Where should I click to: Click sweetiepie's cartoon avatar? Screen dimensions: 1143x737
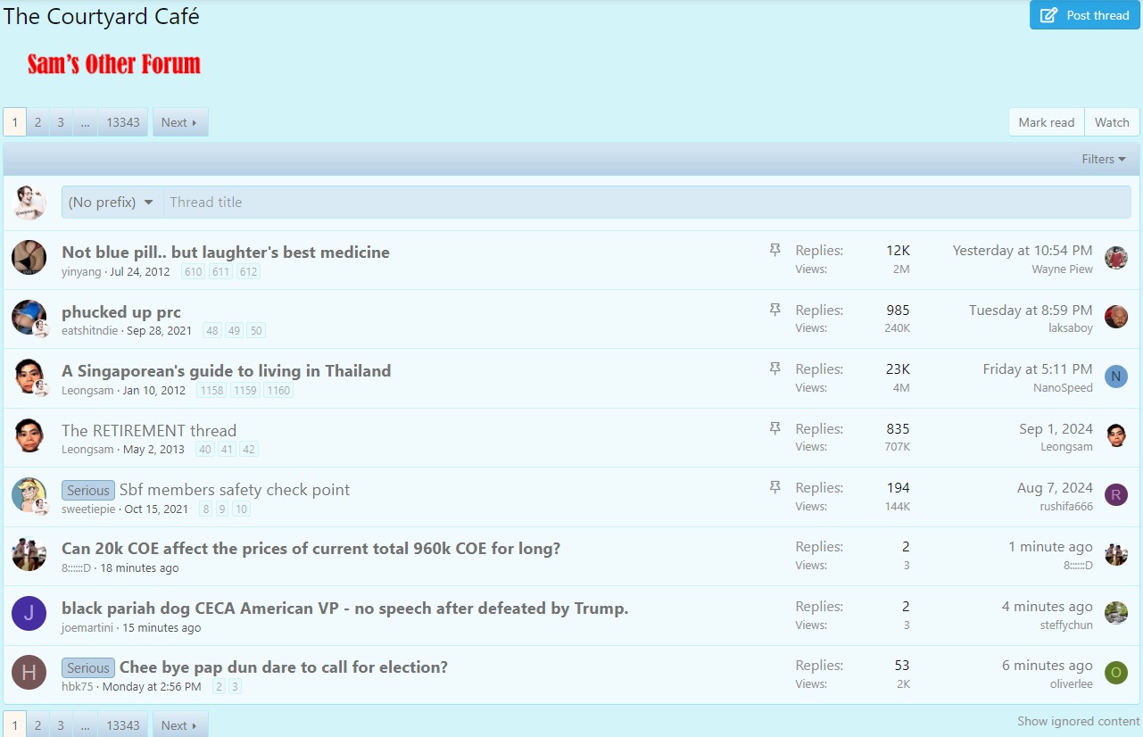point(29,495)
